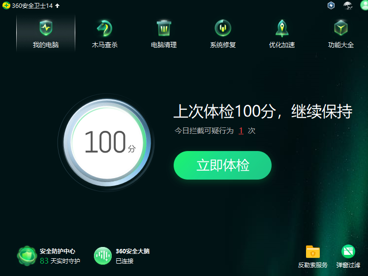Click the 立即体检 button
This screenshot has width=368, height=276.
pos(222,165)
